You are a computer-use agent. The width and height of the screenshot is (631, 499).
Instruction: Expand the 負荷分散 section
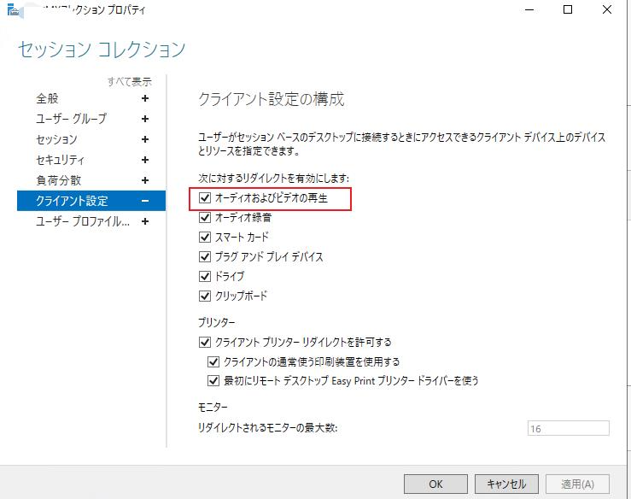[145, 180]
